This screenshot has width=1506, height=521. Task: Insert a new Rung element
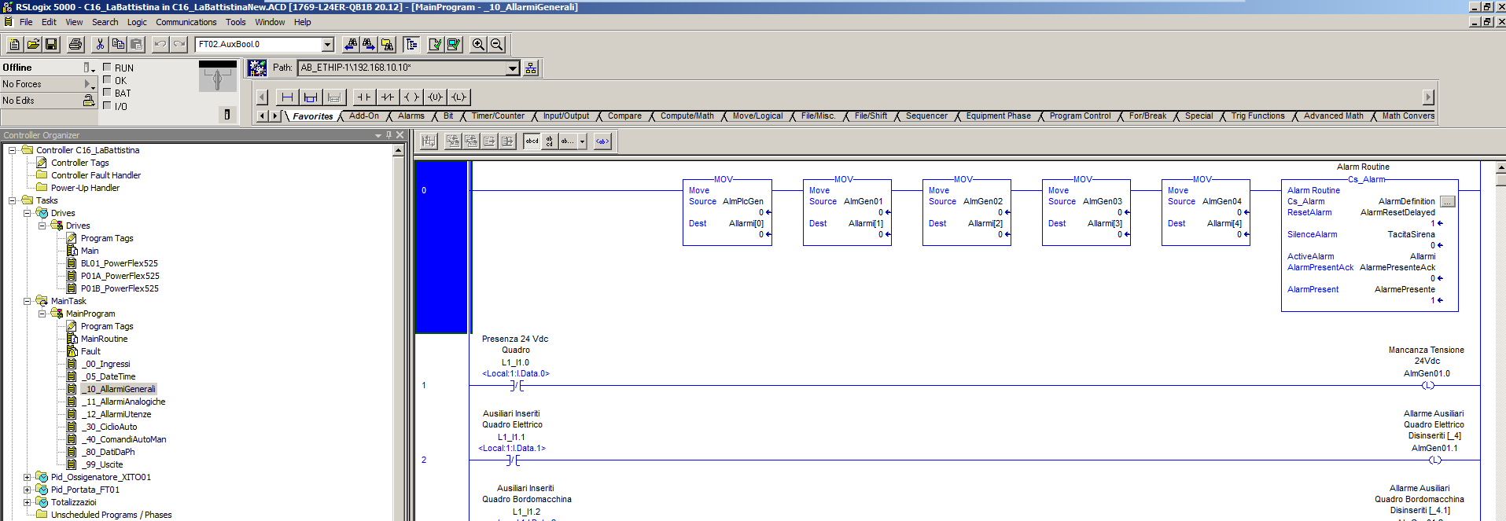(x=287, y=97)
